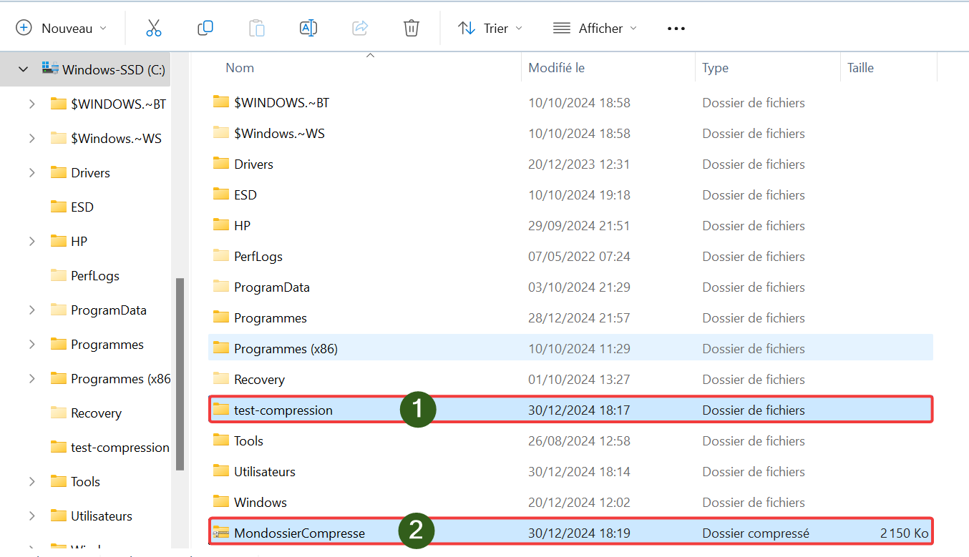The image size is (969, 557).
Task: Expand the HP node in the sidebar
Action: coord(31,241)
